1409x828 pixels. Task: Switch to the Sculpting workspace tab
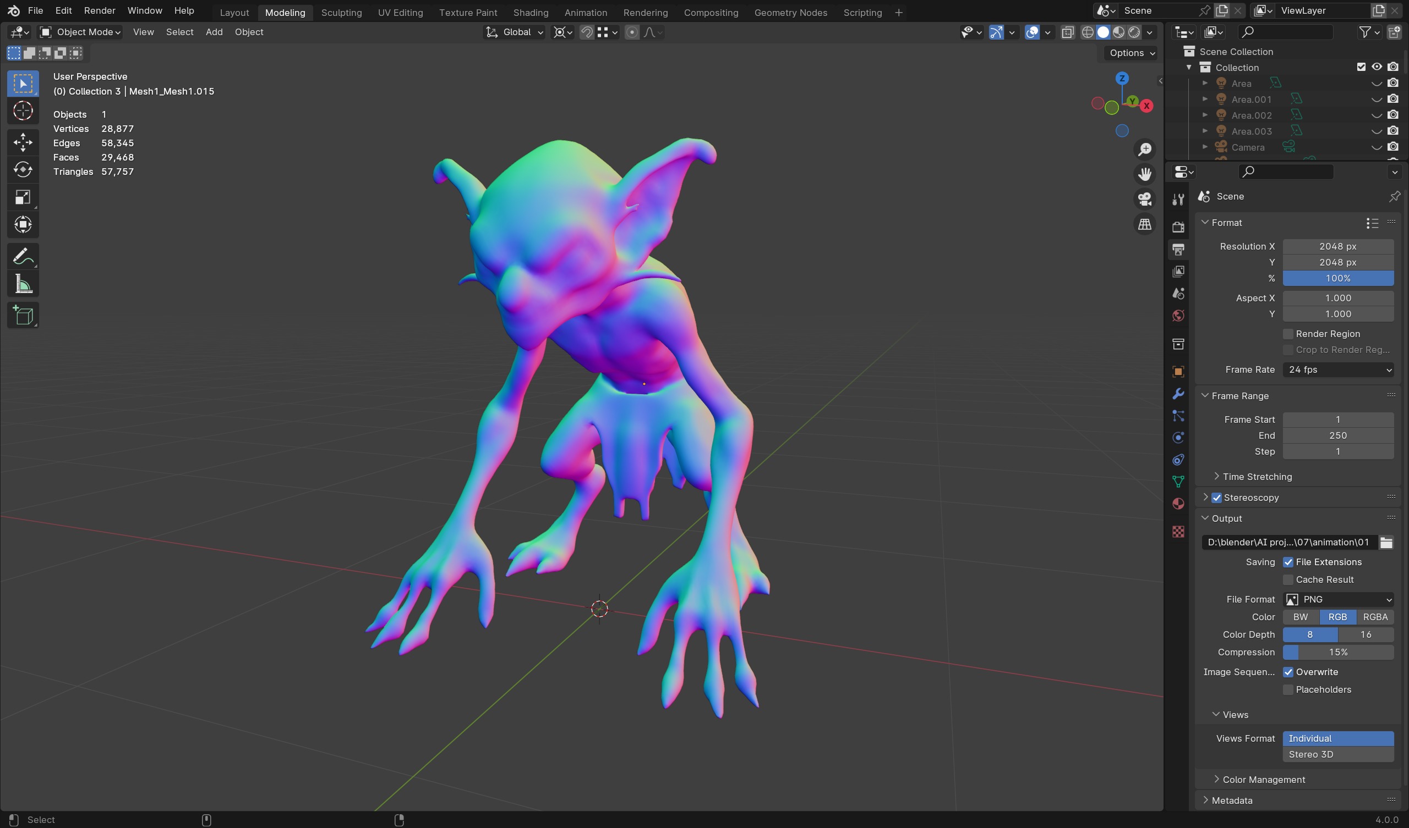[342, 12]
